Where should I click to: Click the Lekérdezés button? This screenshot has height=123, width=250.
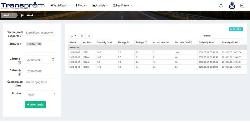[35, 105]
